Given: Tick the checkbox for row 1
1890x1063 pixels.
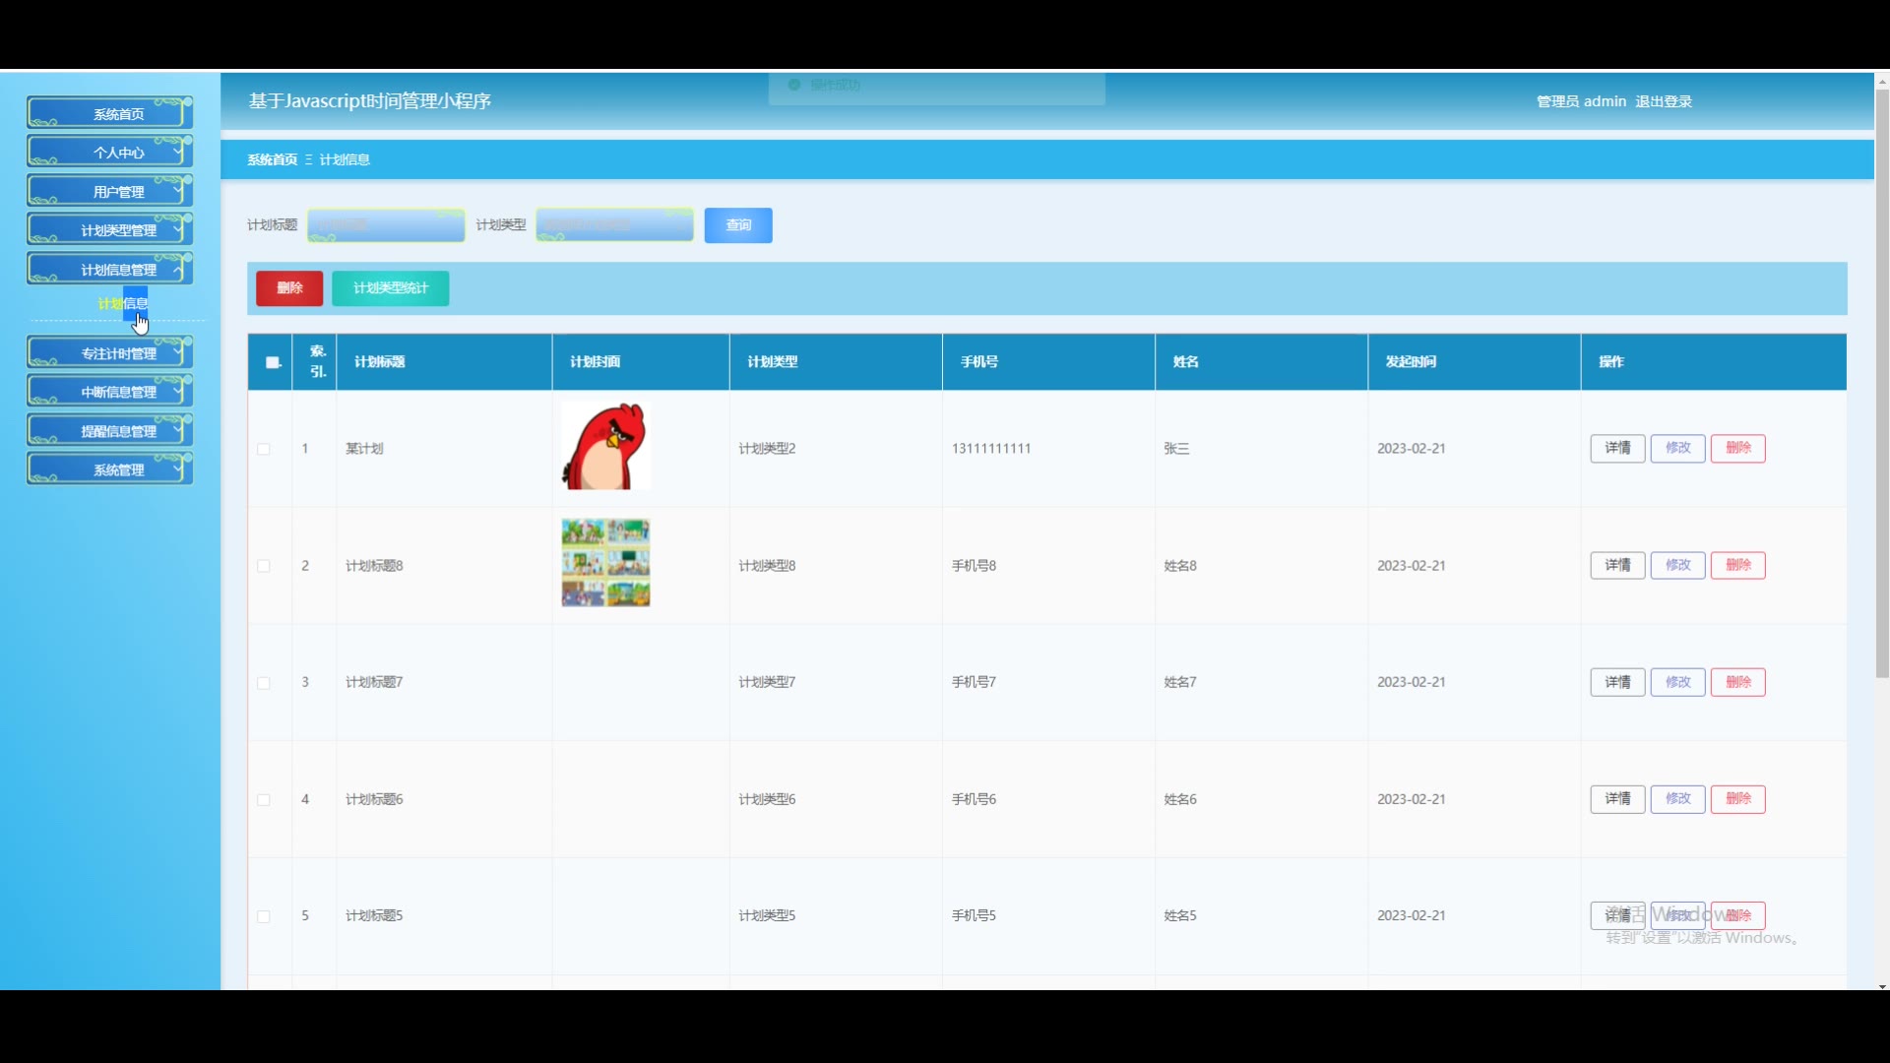Looking at the screenshot, I should click(x=264, y=449).
